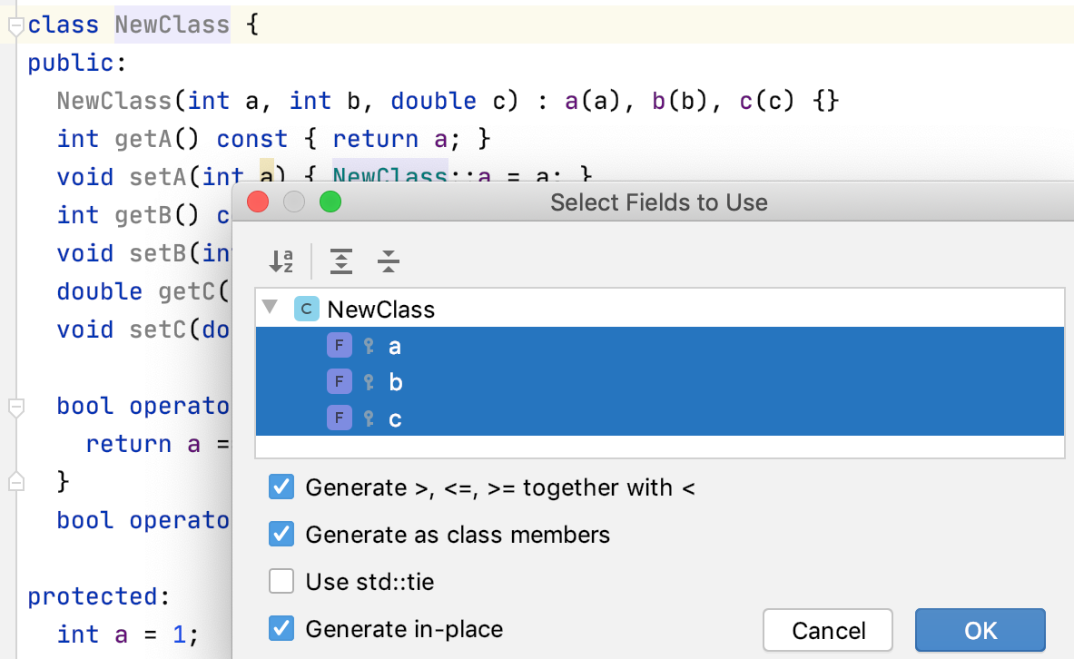This screenshot has height=659, width=1074.
Task: Uncheck 'Generate >, <=, >= together with <'
Action: click(281, 487)
